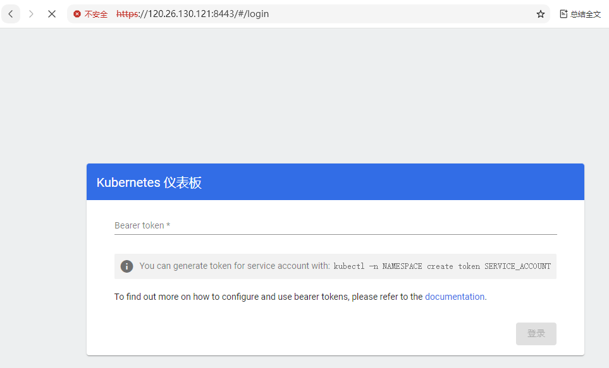Image resolution: width=609 pixels, height=368 pixels.
Task: Click the Bearer token input field
Action: click(335, 225)
